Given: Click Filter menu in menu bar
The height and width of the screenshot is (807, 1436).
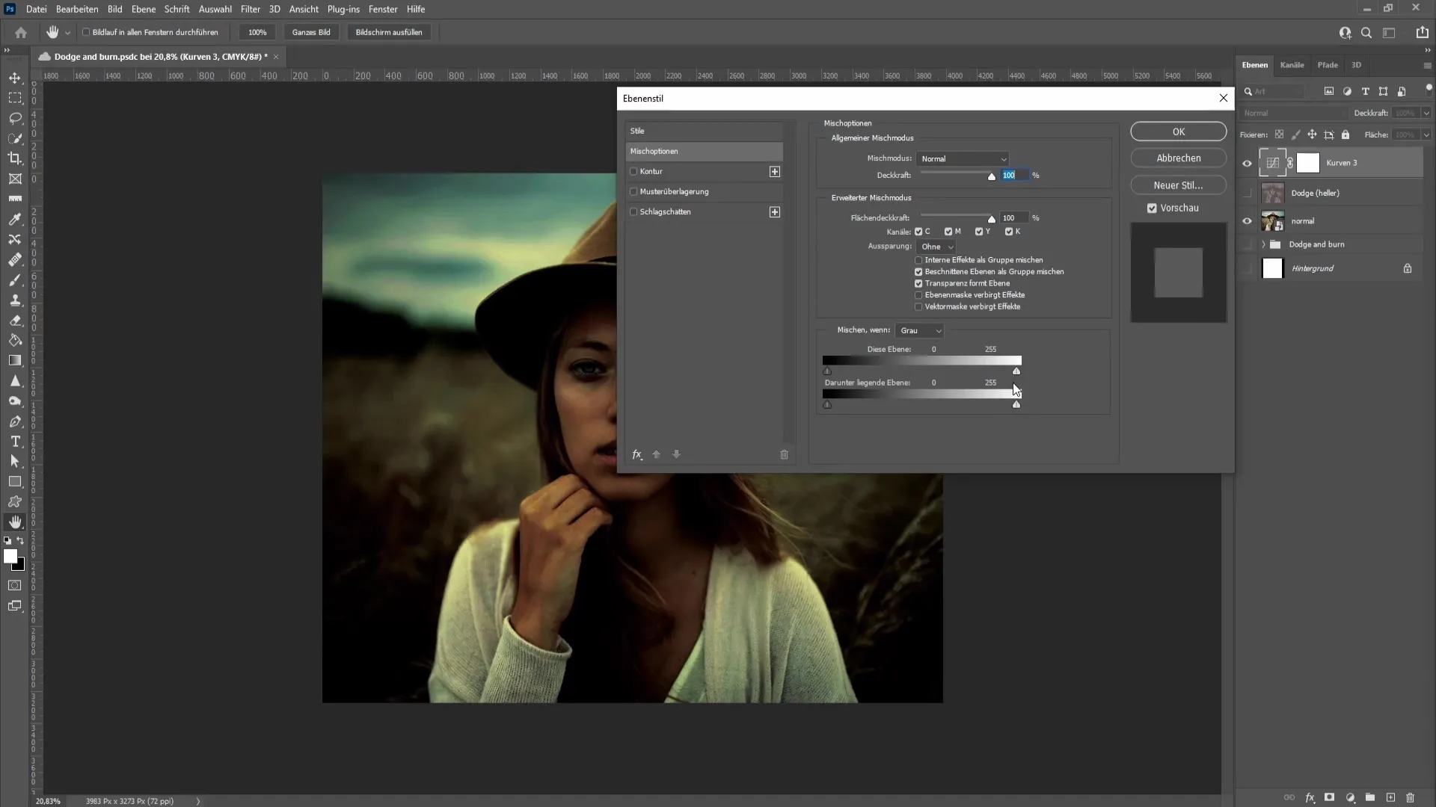Looking at the screenshot, I should pyautogui.click(x=250, y=9).
